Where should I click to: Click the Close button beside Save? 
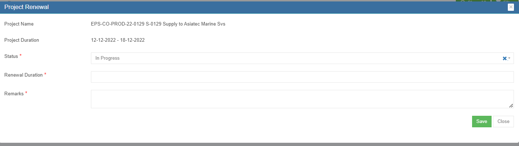coord(503,122)
